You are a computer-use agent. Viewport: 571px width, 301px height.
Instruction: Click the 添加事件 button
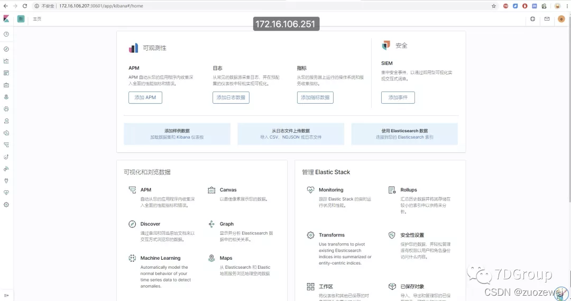[x=398, y=98]
